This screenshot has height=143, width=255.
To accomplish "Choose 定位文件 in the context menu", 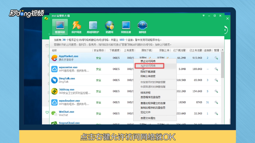I will (x=145, y=112).
